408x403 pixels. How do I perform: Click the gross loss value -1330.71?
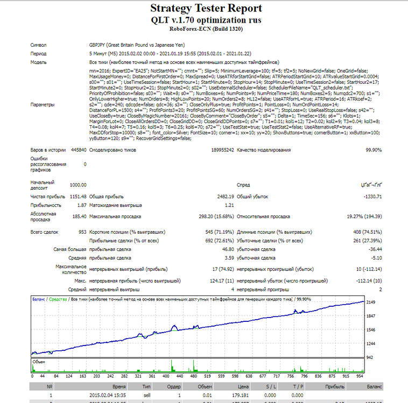tap(372, 197)
